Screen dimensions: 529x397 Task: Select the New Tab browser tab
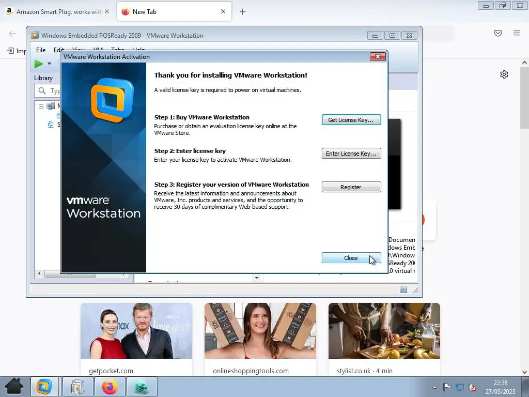coord(174,12)
